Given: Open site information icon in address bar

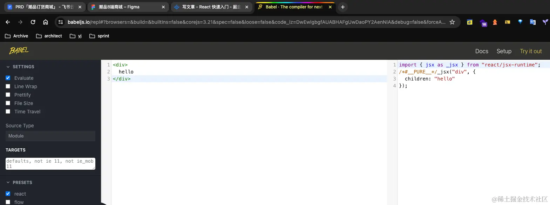Looking at the screenshot, I should click(61, 22).
